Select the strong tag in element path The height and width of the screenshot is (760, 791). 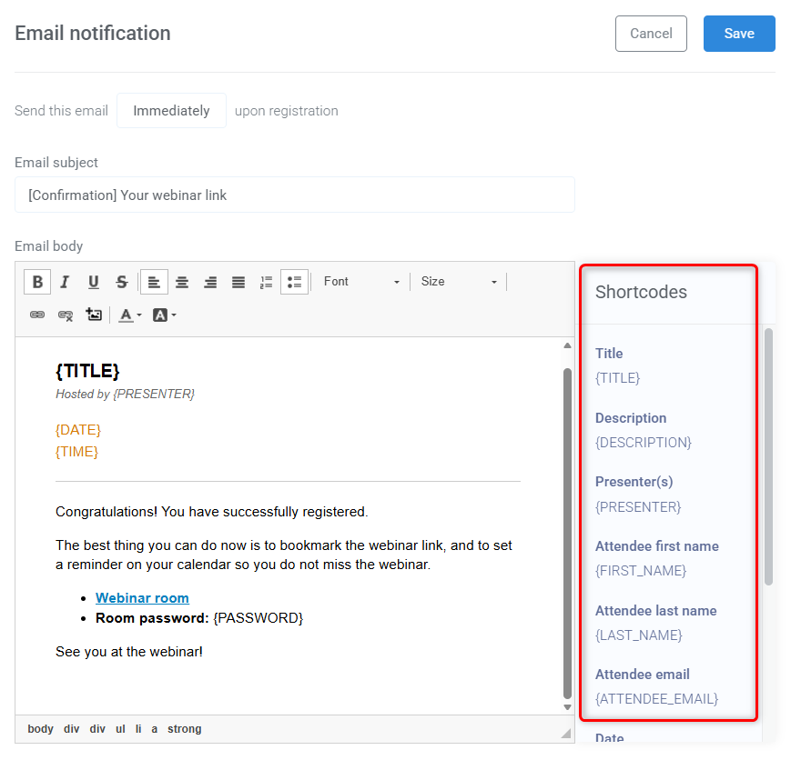[x=184, y=728]
